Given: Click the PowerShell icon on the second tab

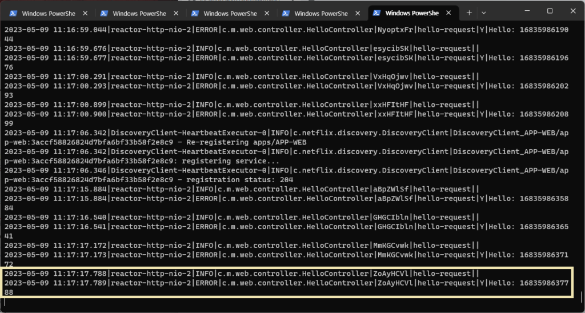Looking at the screenshot, I should click(104, 13).
